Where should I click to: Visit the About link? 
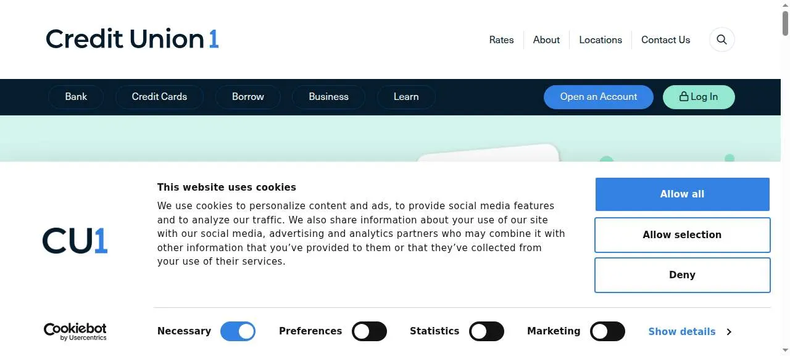[x=546, y=39]
